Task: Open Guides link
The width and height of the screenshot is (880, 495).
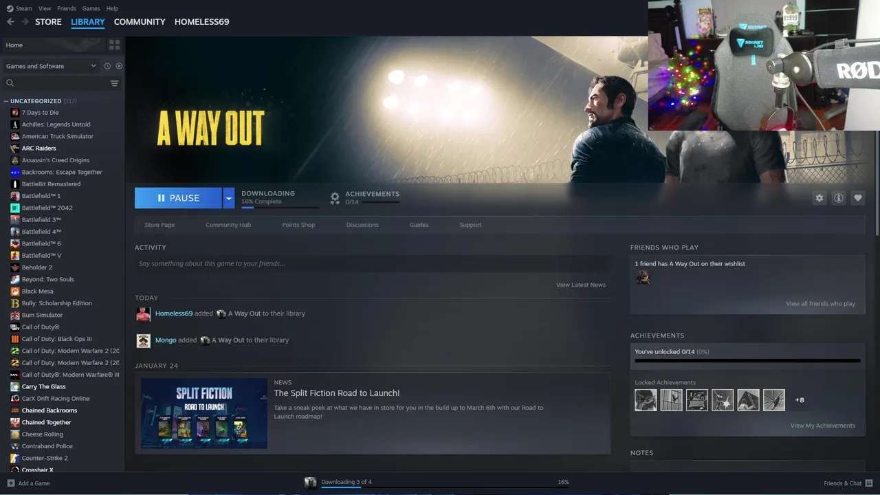Action: click(x=419, y=225)
